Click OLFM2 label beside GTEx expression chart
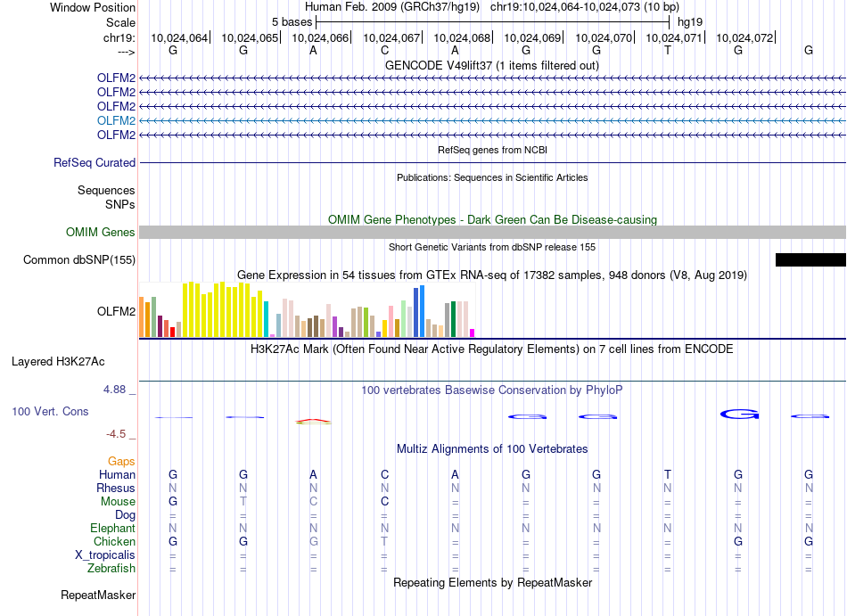This screenshot has height=616, width=847. [x=116, y=311]
